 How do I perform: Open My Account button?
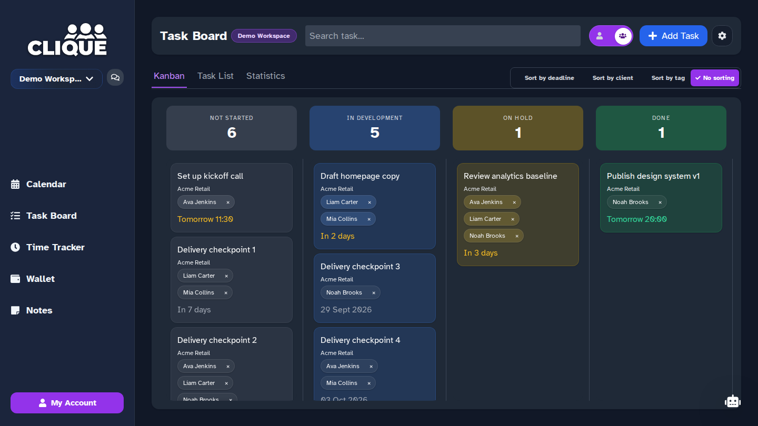(67, 403)
